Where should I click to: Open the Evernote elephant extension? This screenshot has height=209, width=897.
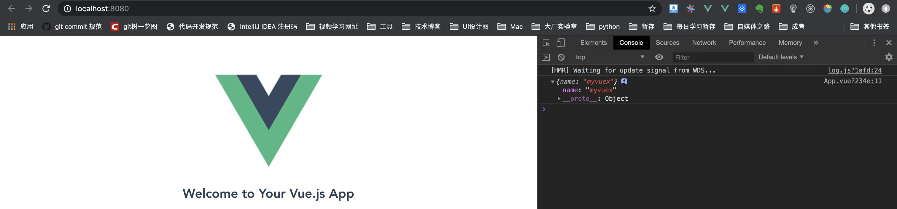coord(759,9)
